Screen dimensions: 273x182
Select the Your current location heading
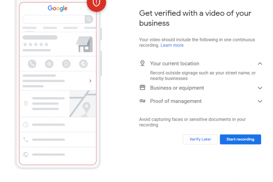(x=174, y=64)
